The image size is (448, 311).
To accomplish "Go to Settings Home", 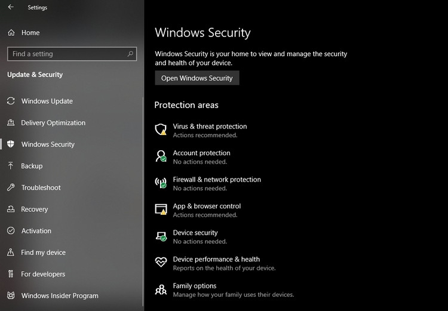I will coord(30,33).
